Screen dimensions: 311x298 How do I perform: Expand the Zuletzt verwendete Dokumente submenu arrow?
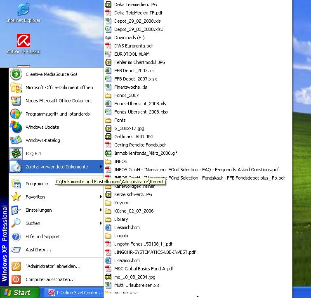(x=101, y=167)
